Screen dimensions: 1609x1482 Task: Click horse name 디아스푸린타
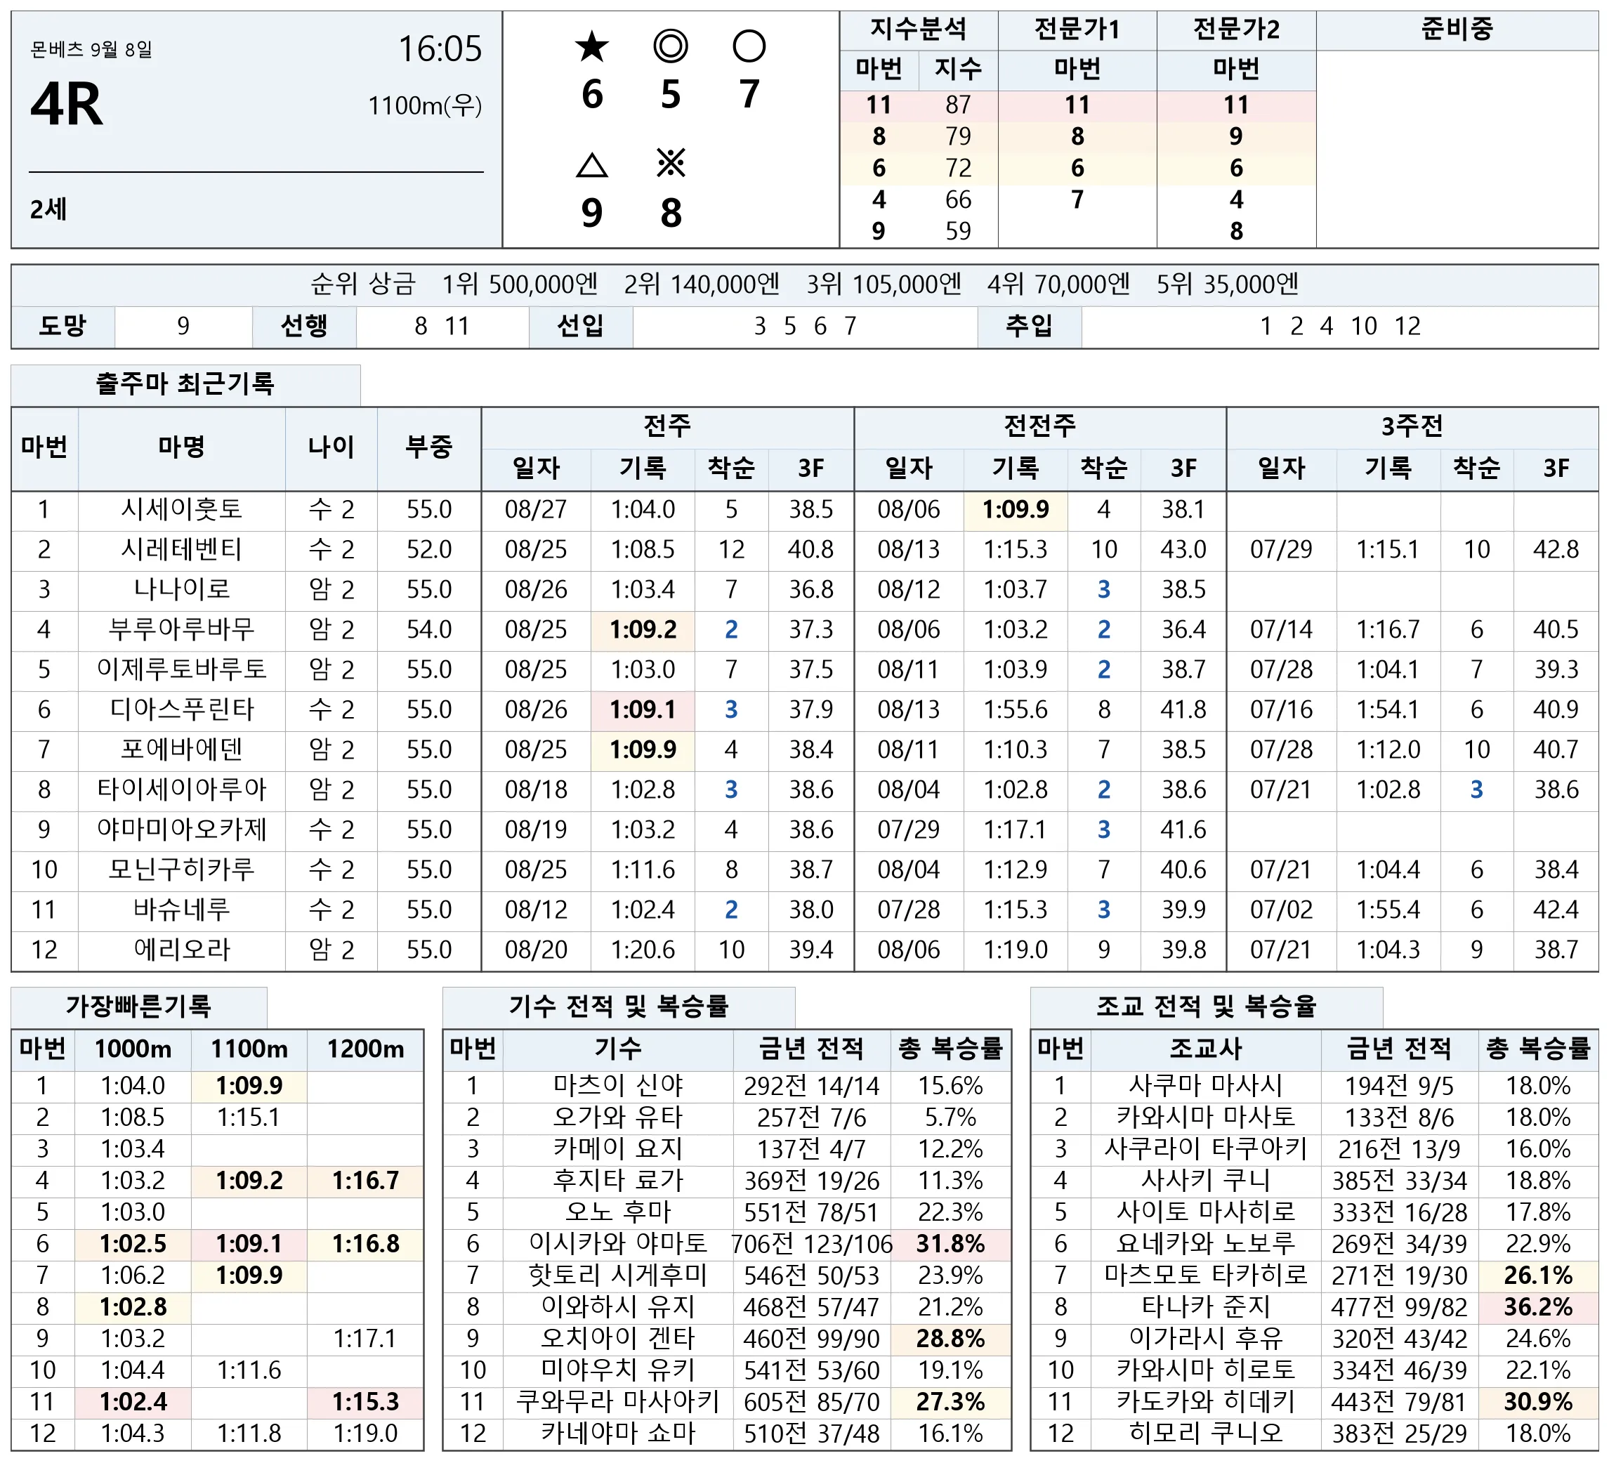(181, 709)
